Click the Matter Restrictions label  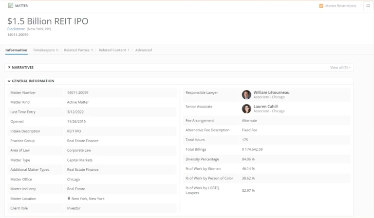(x=340, y=6)
